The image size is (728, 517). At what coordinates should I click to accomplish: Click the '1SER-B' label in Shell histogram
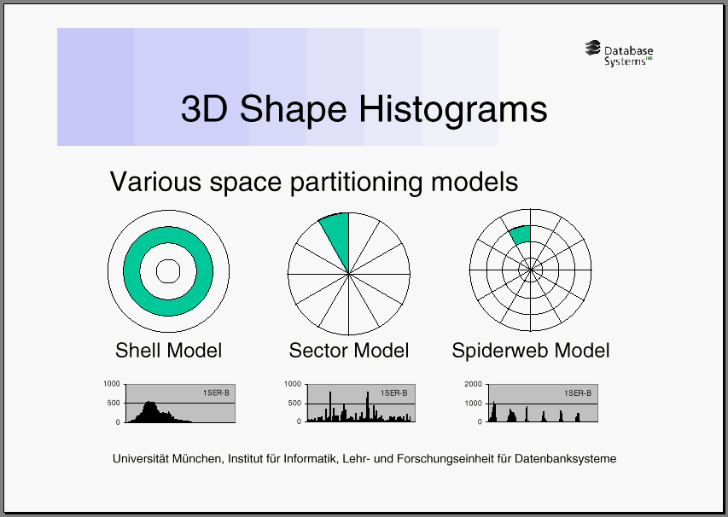pyautogui.click(x=216, y=393)
